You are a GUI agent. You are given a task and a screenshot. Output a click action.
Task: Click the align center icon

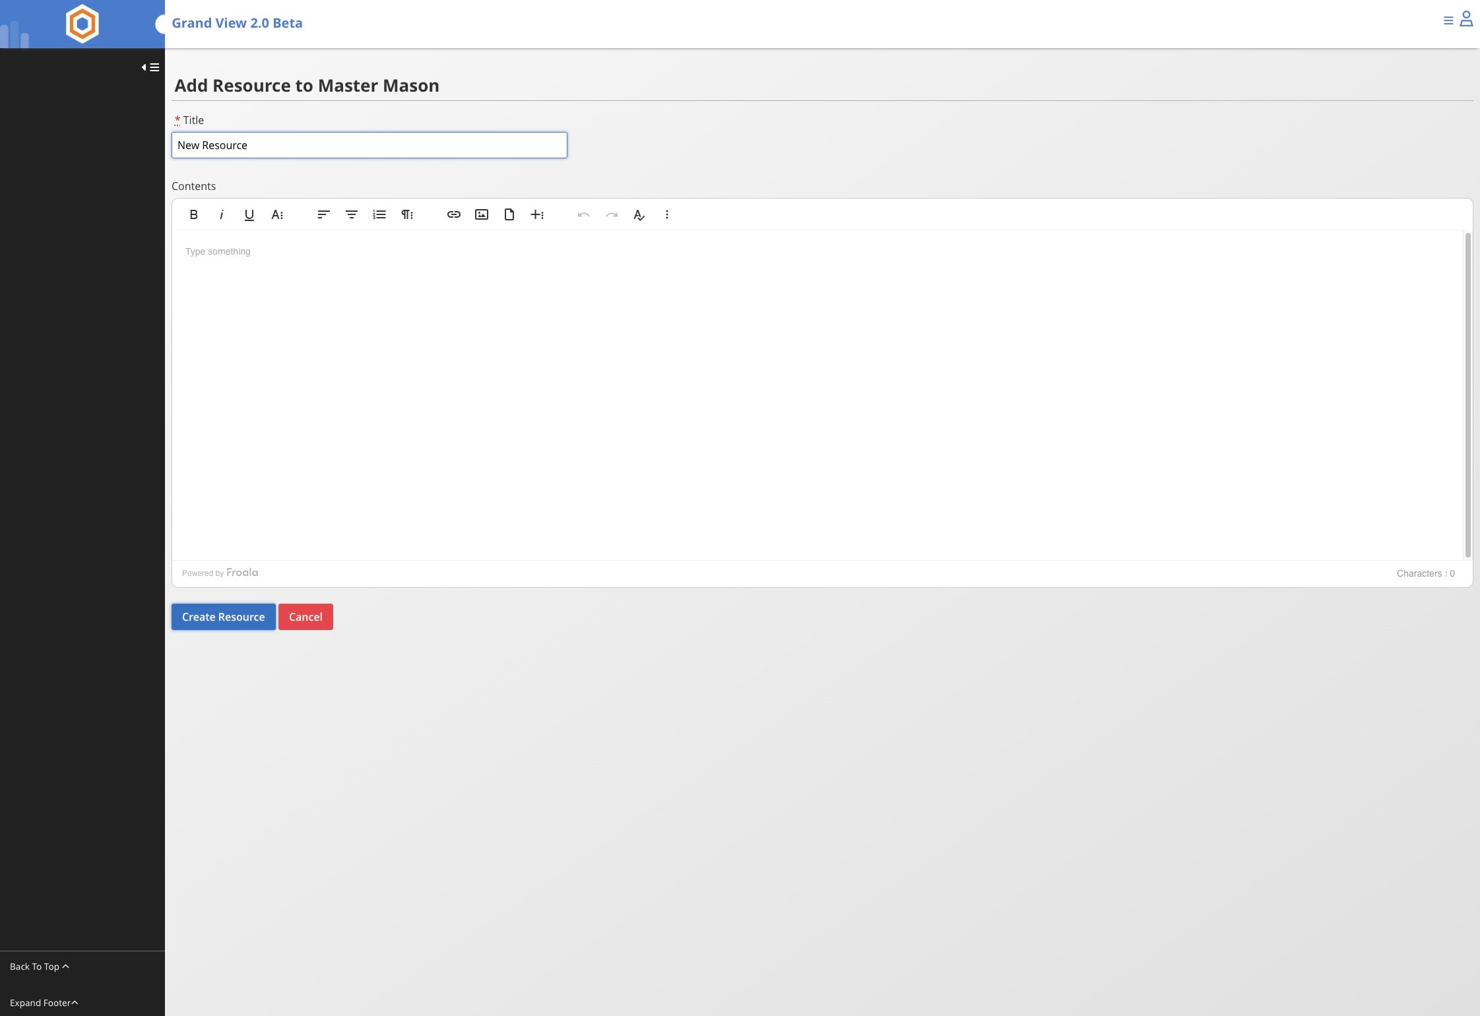coord(351,214)
